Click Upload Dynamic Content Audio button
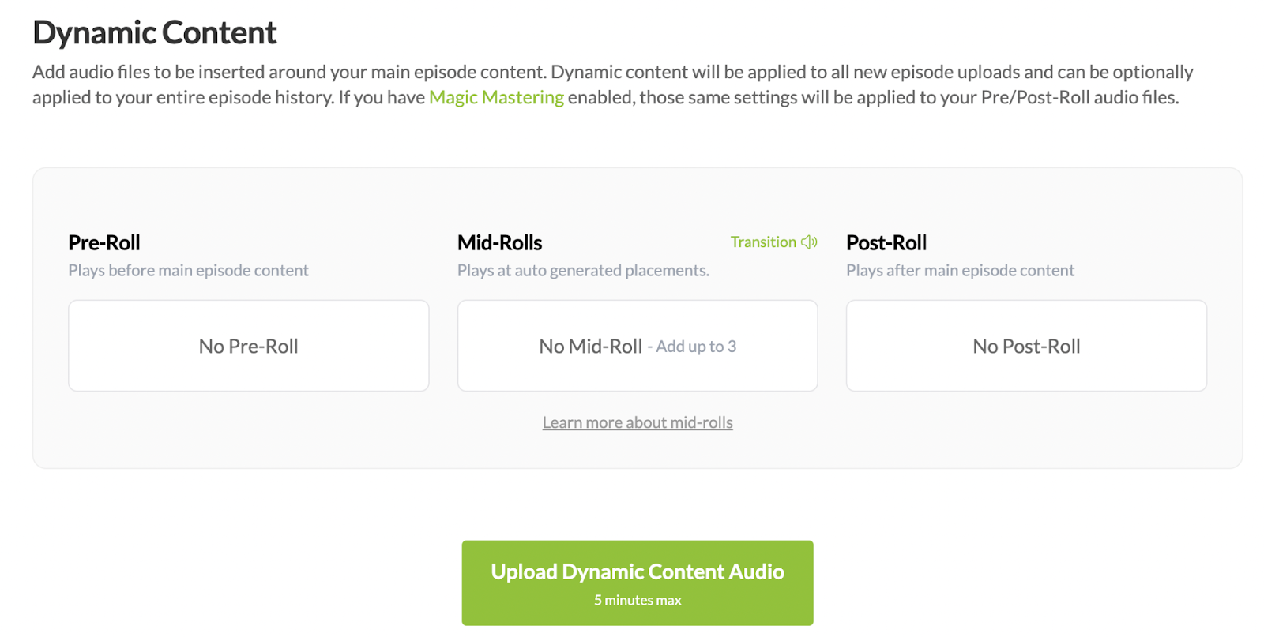Screen dimensions: 1264x637 point(638,583)
